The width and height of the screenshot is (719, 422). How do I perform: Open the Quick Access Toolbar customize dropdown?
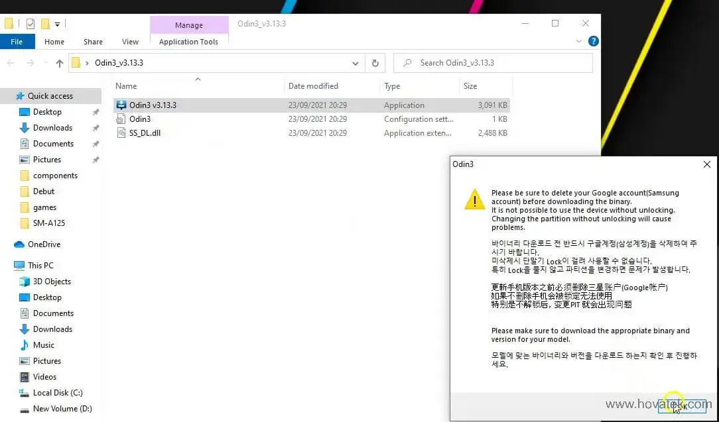point(58,25)
